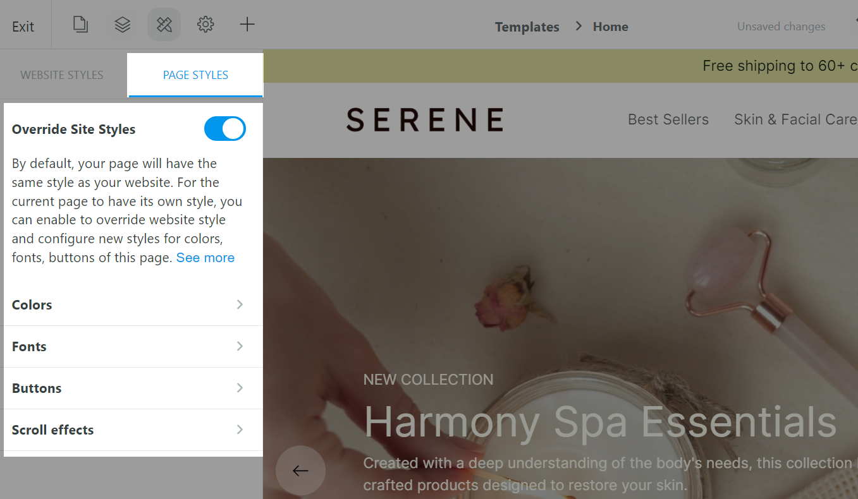Open the Scroll effects row
Image resolution: width=858 pixels, height=499 pixels.
[133, 430]
